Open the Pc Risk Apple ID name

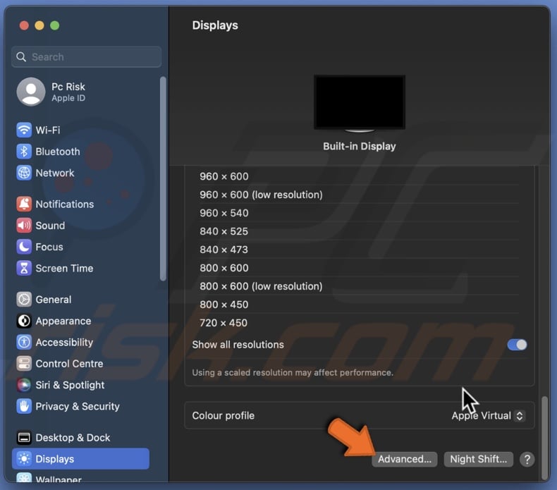(x=68, y=87)
